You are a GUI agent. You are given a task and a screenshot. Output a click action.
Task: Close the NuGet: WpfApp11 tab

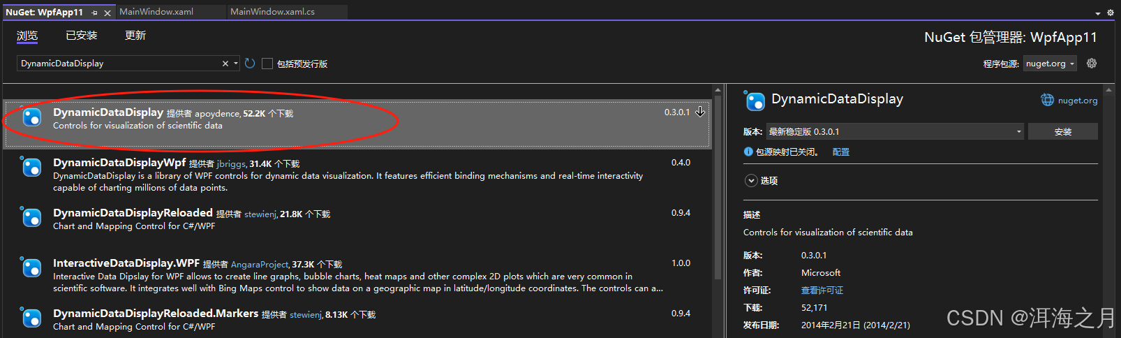pyautogui.click(x=107, y=13)
